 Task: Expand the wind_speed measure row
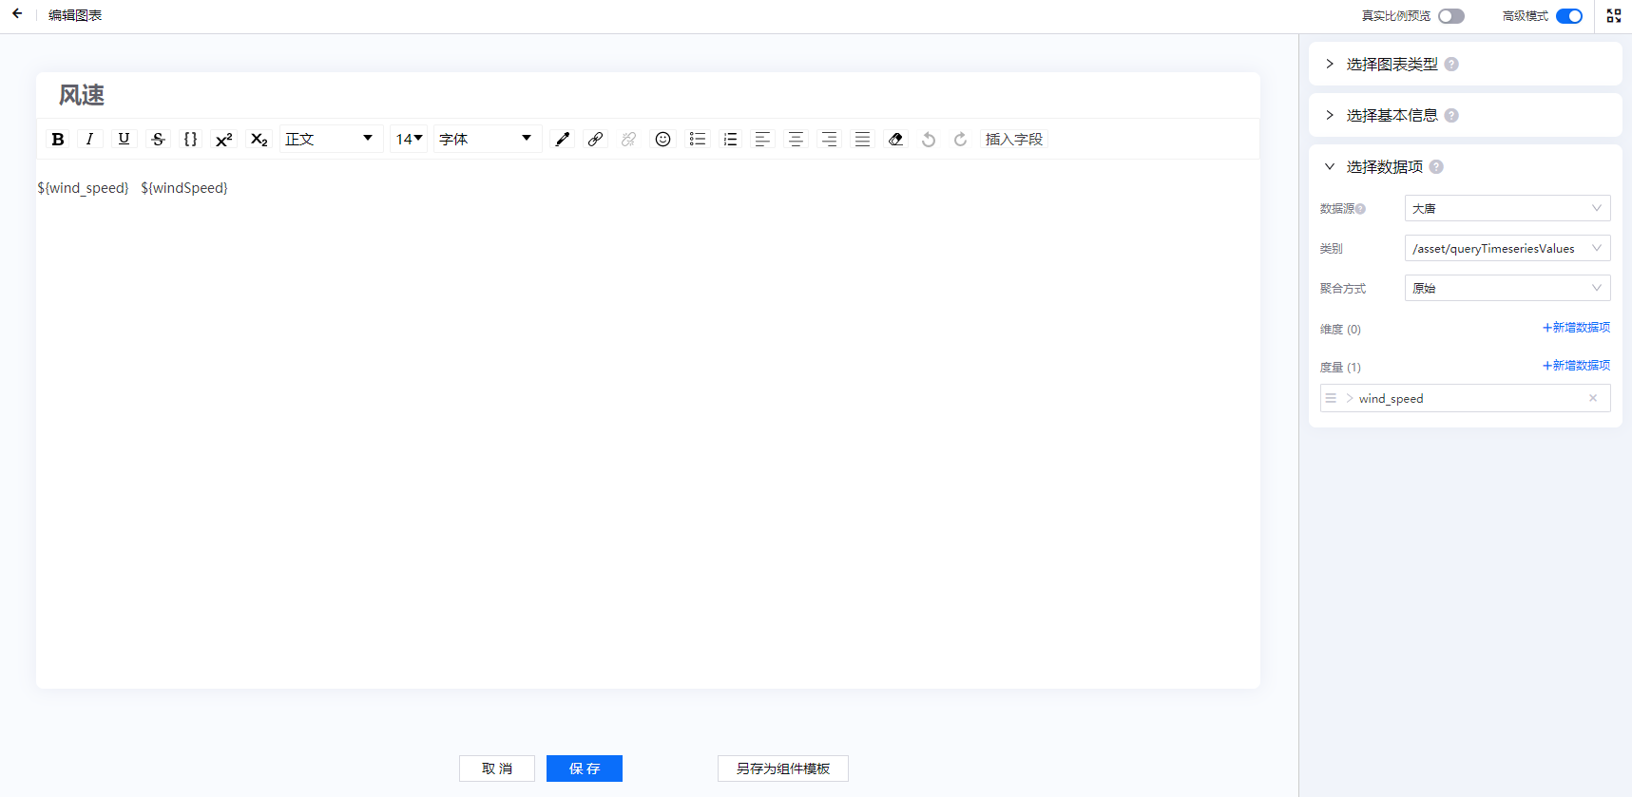tap(1350, 398)
